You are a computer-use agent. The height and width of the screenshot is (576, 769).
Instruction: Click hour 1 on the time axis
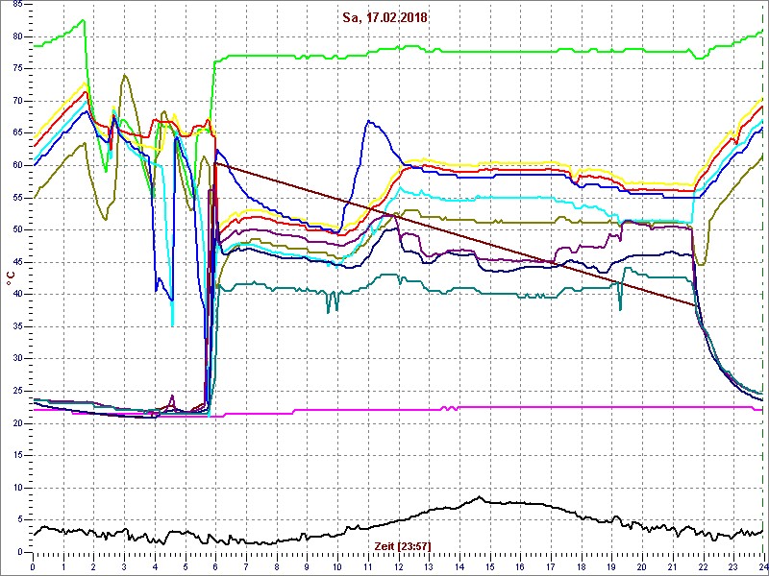pyautogui.click(x=63, y=564)
